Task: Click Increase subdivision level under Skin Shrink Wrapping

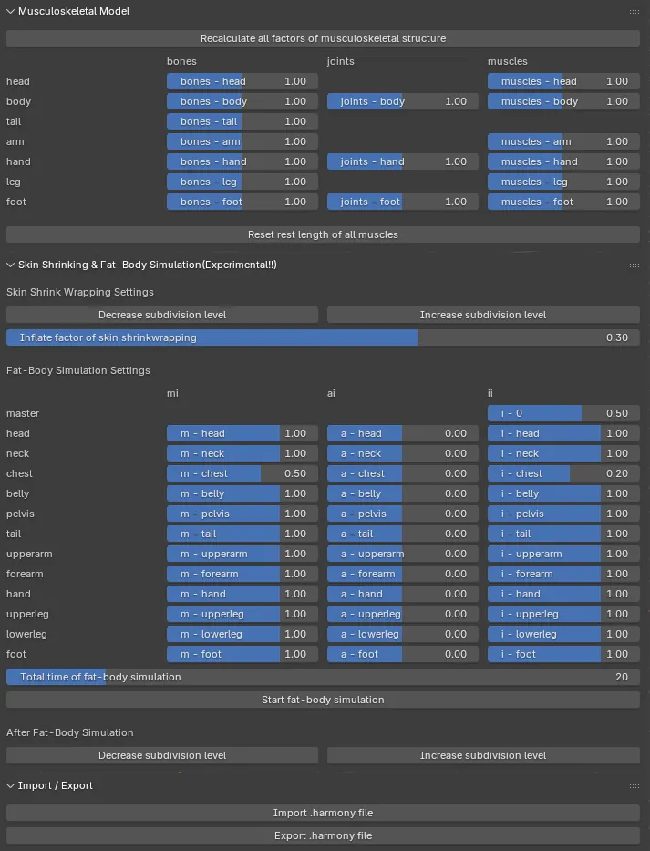Action: point(483,315)
